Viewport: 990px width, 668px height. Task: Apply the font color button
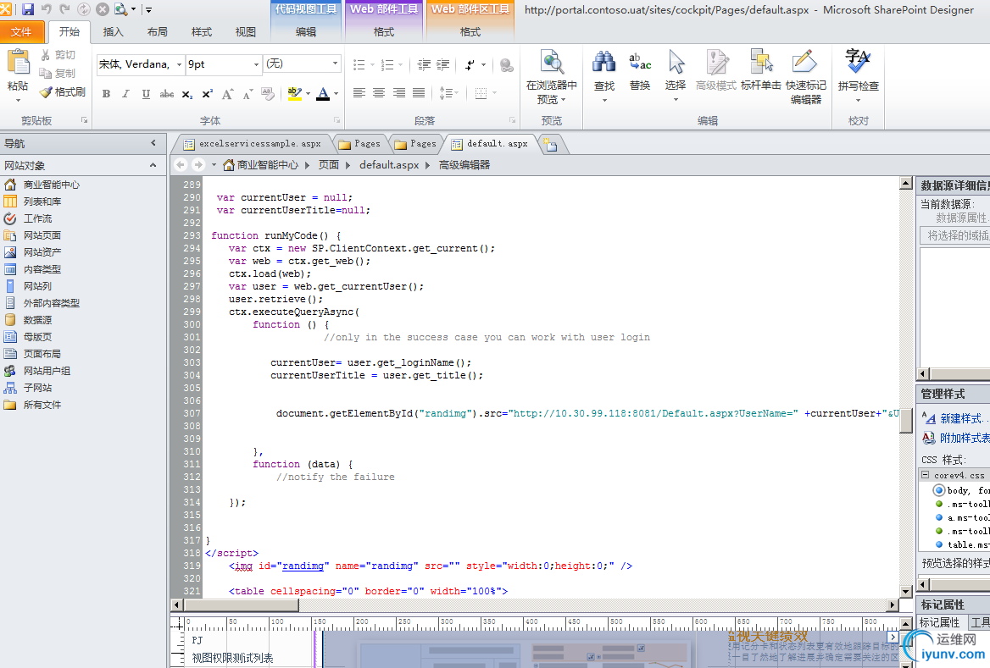(x=323, y=94)
